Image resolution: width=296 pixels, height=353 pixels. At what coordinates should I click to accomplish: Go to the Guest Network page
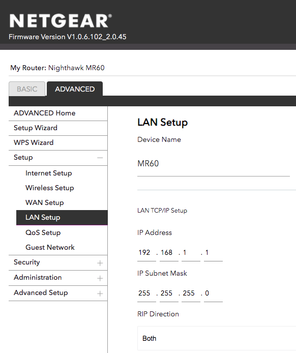coord(50,247)
